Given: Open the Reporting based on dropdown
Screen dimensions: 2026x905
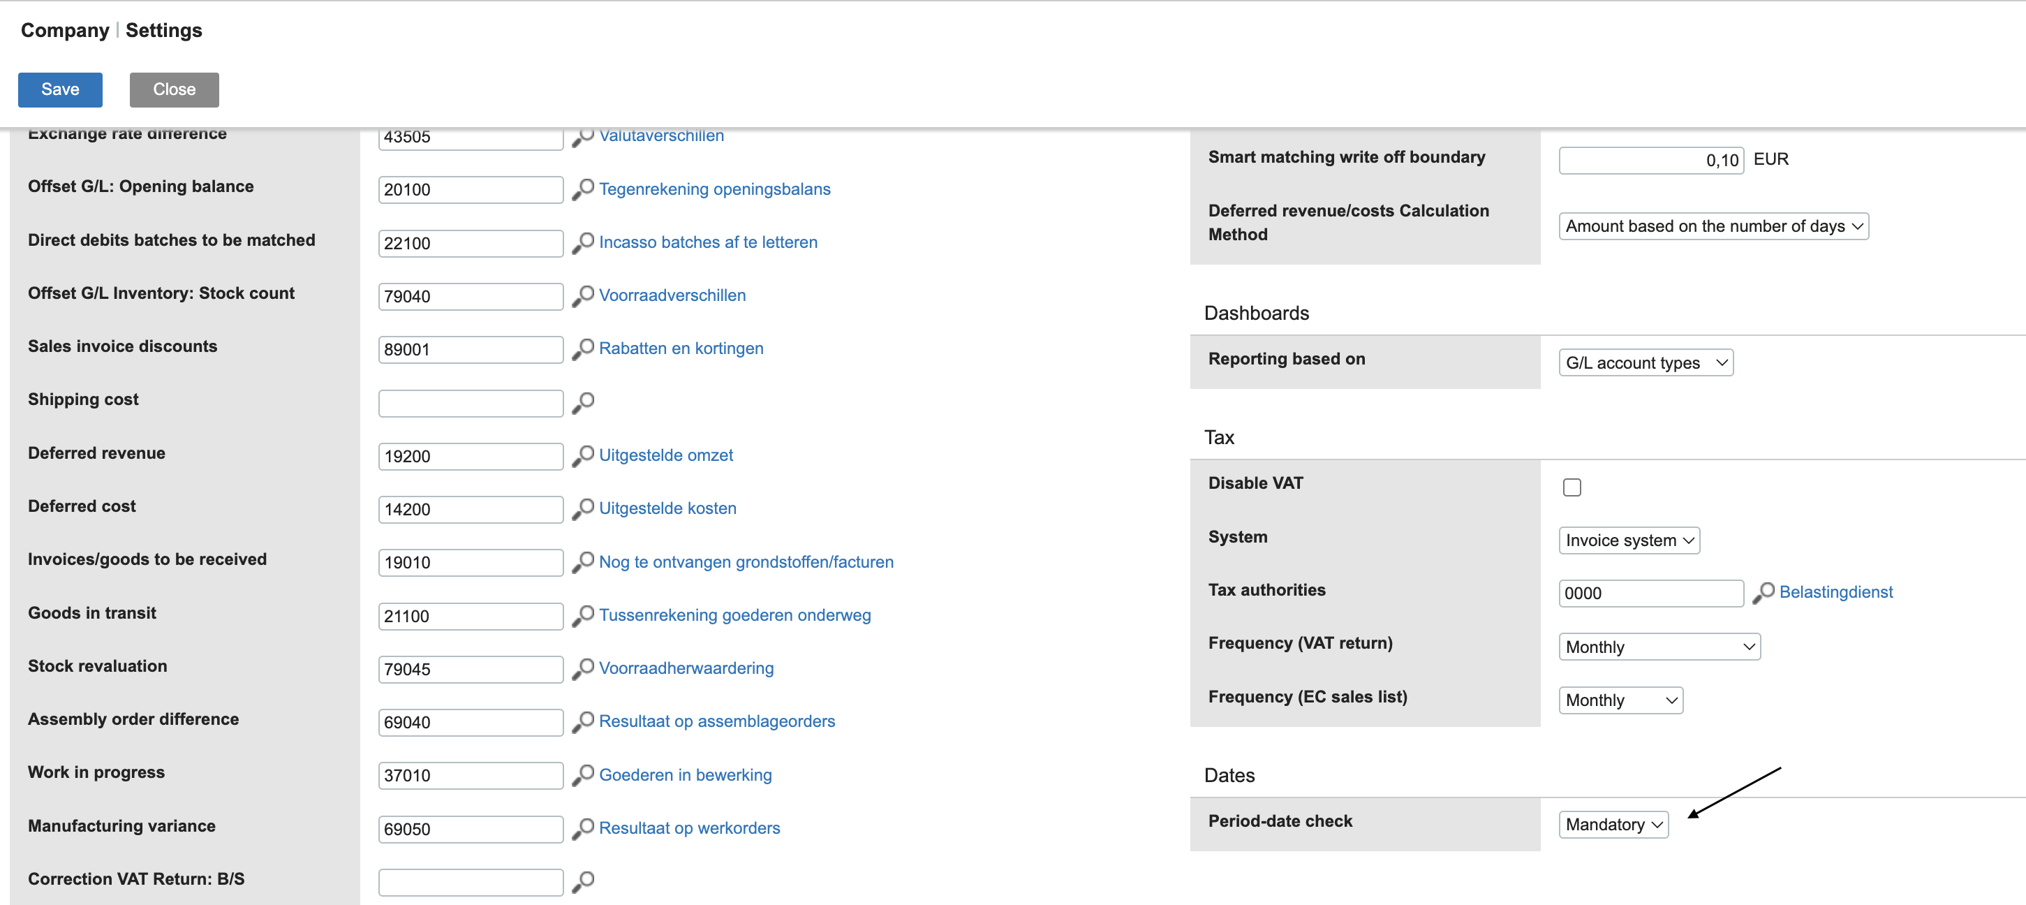Looking at the screenshot, I should (x=1646, y=363).
